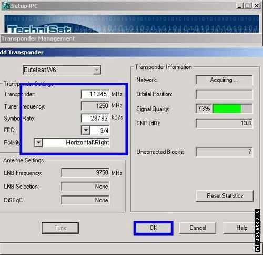Expand the Polarity dropdown arrow

38,143
